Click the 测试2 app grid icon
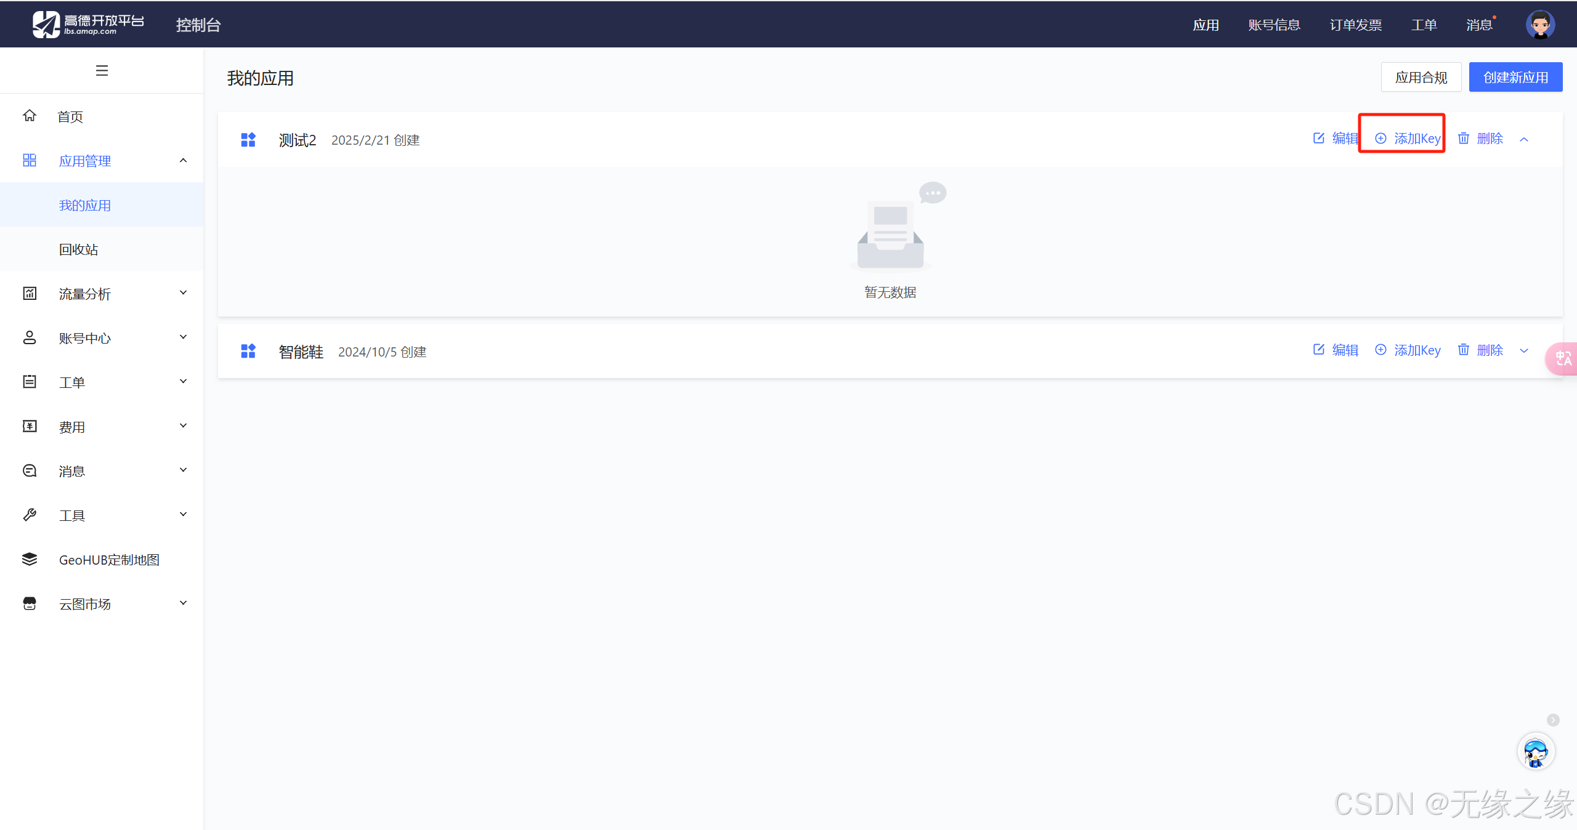1577x830 pixels. coord(248,140)
